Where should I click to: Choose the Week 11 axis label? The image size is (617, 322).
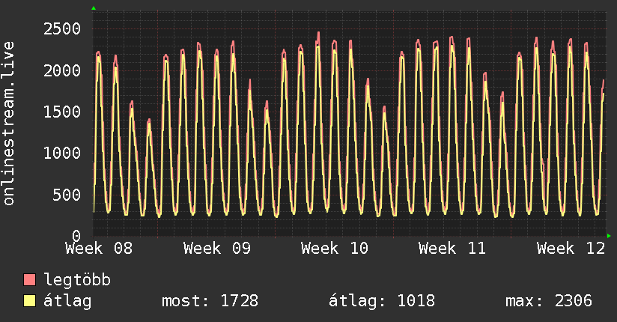tap(452, 249)
